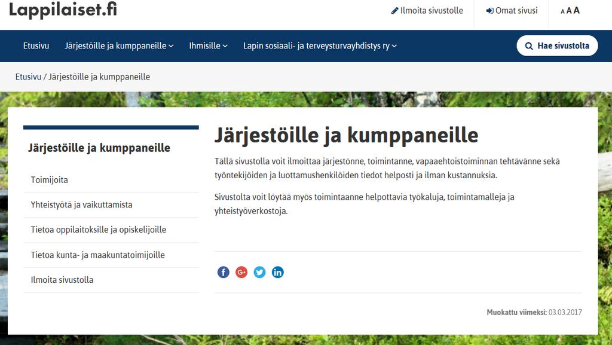Click the Muokattu viimeksi label

[x=517, y=312]
